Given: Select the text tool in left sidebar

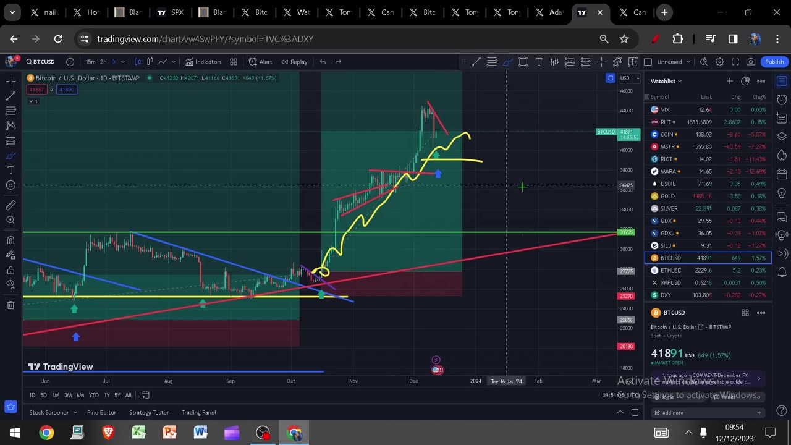Looking at the screenshot, I should click(11, 170).
